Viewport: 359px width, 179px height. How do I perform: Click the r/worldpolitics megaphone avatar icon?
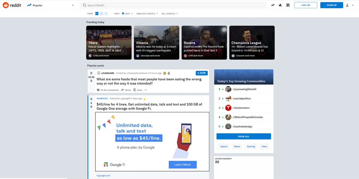click(228, 98)
